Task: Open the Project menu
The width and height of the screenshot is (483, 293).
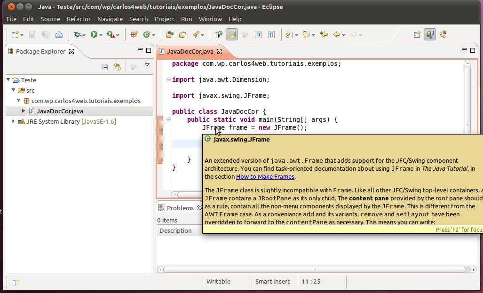Action: point(165,19)
